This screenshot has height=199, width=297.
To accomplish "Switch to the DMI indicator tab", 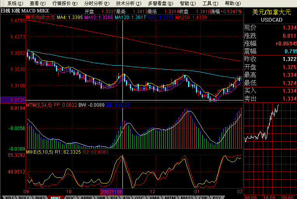I will point(101,197).
